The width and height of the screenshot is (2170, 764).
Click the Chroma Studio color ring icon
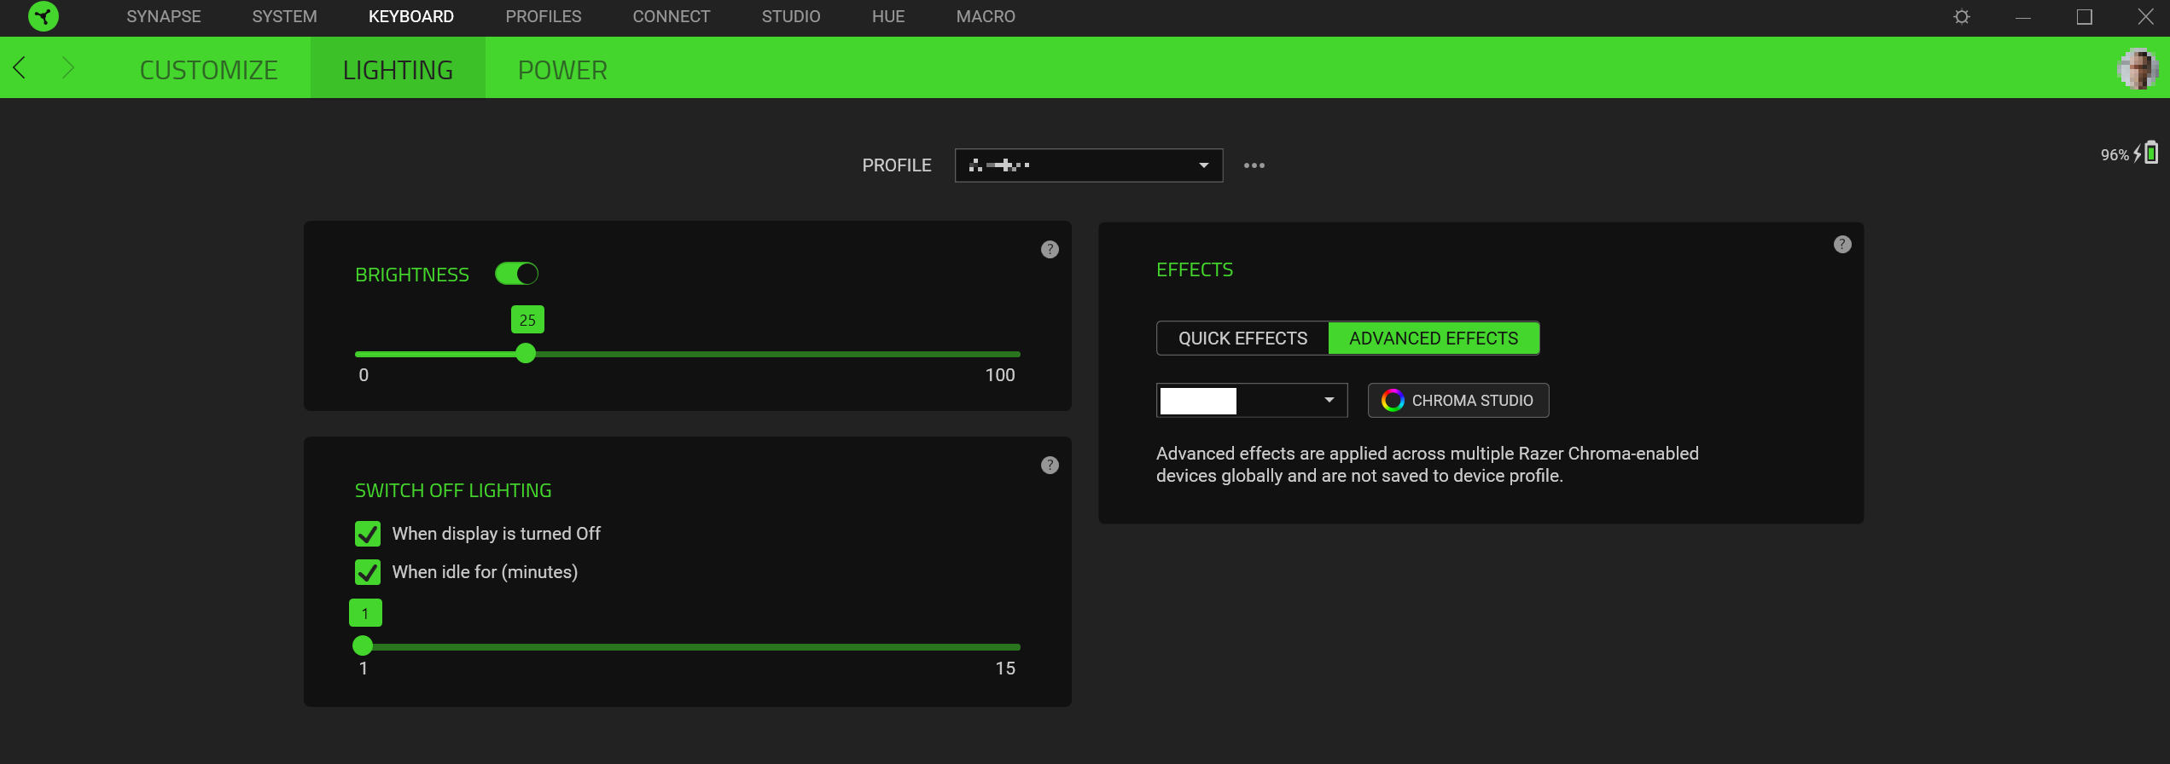1393,401
